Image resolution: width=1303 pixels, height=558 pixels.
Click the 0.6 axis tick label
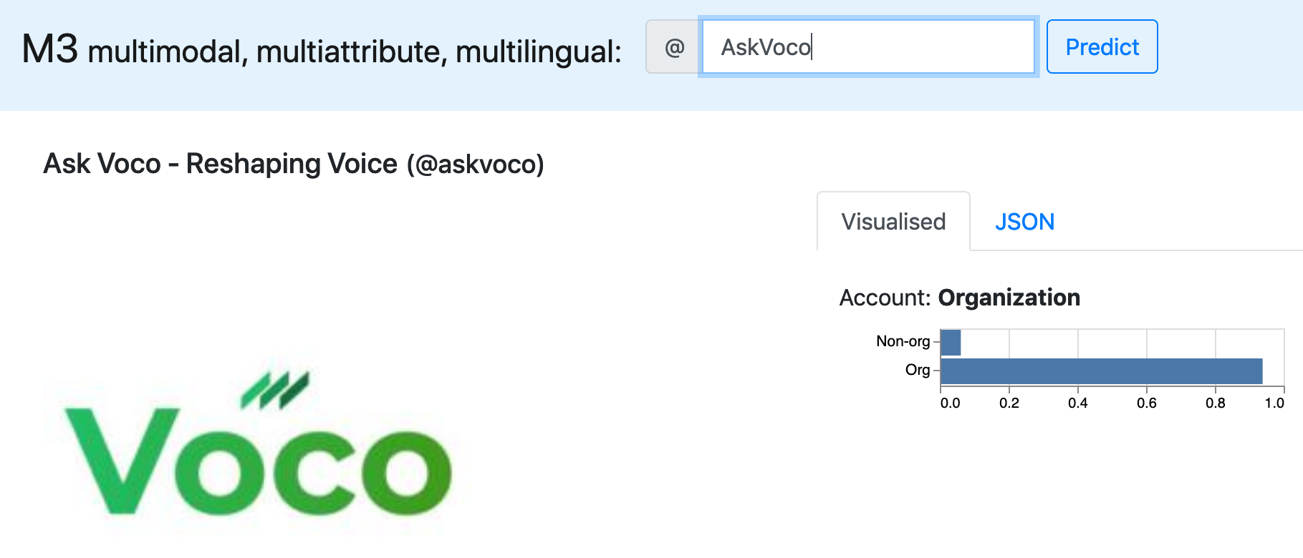1147,403
